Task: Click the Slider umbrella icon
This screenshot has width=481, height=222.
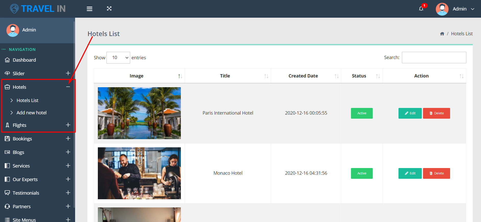Action: [x=7, y=73]
